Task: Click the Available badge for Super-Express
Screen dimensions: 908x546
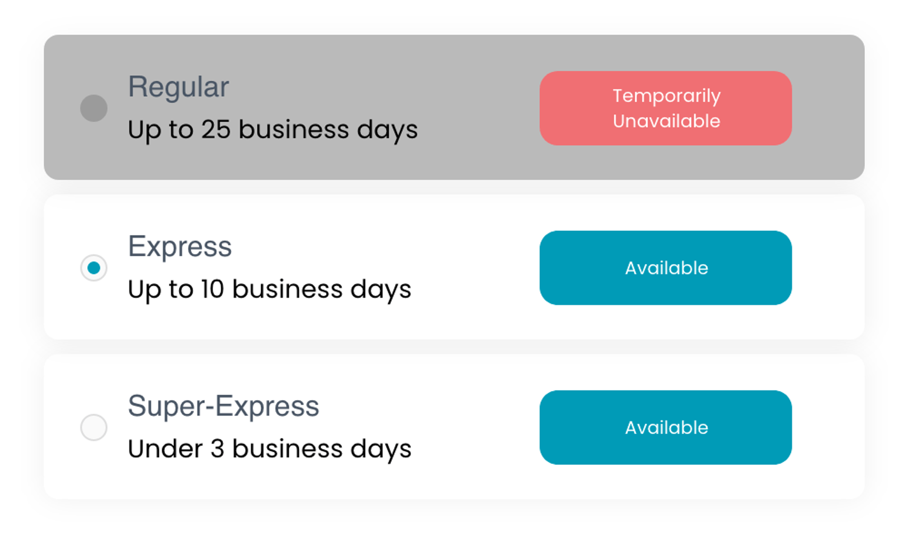Action: click(665, 427)
